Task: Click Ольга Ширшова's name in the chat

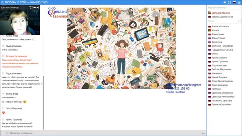Action: (x=14, y=108)
